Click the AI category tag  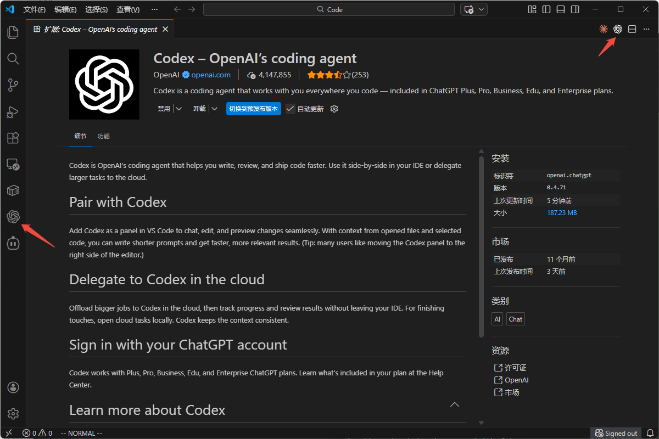pyautogui.click(x=497, y=319)
